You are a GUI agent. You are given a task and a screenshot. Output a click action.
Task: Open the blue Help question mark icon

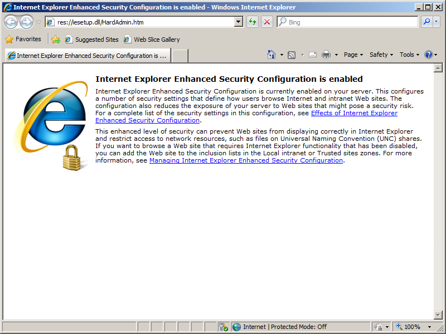pyautogui.click(x=428, y=55)
